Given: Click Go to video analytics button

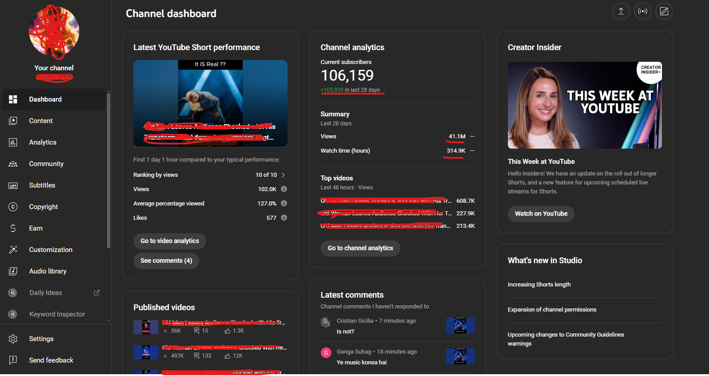Looking at the screenshot, I should pyautogui.click(x=170, y=241).
